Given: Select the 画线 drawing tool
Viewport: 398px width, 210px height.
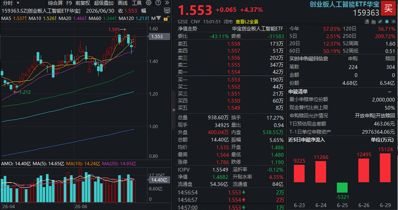Looking at the screenshot, I should pyautogui.click(x=123, y=3).
